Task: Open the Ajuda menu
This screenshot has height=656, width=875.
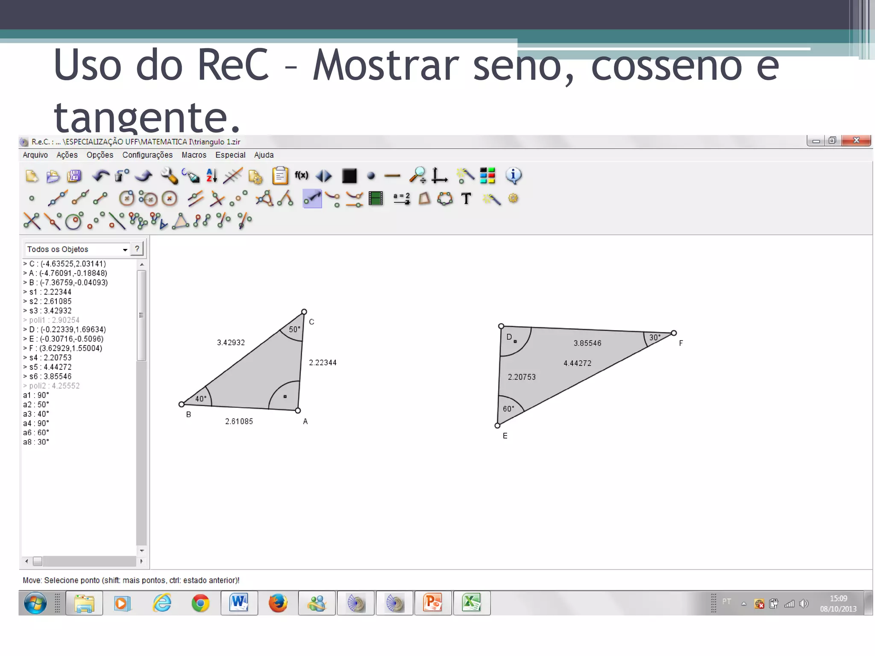Action: 264,155
